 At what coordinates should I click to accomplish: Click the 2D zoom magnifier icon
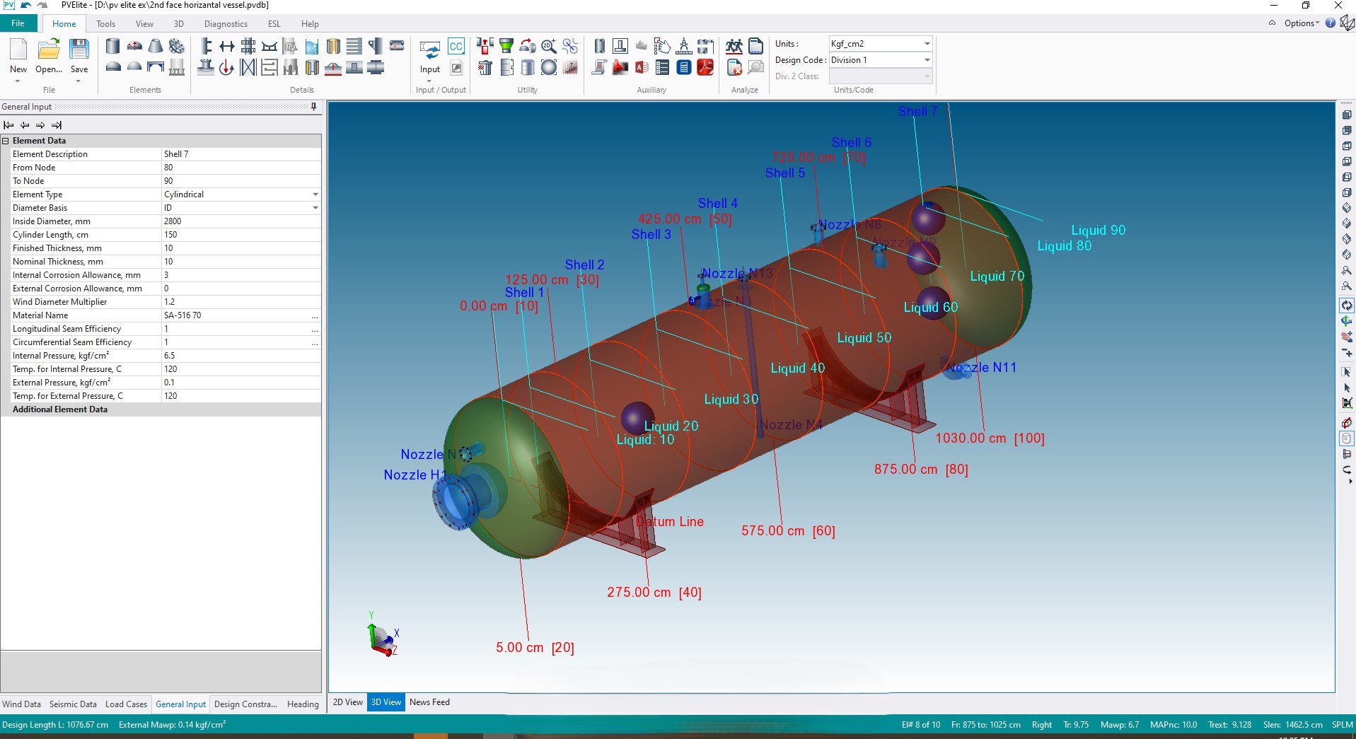pyautogui.click(x=548, y=47)
